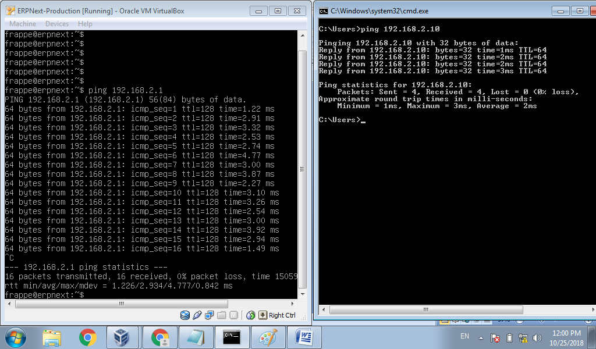Switch to the Microsoft Word taskbar button
Image resolution: width=596 pixels, height=349 pixels.
(x=304, y=337)
